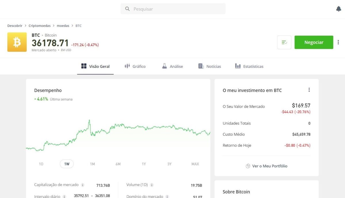Viewport: 345px width, 198px height.
Task: Click the Negociar button
Action: 314,42
